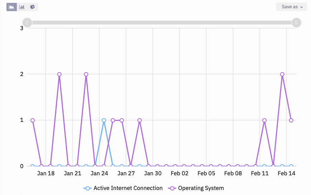Toggle Operating System legend series
This screenshot has width=311, height=195.
(201, 188)
